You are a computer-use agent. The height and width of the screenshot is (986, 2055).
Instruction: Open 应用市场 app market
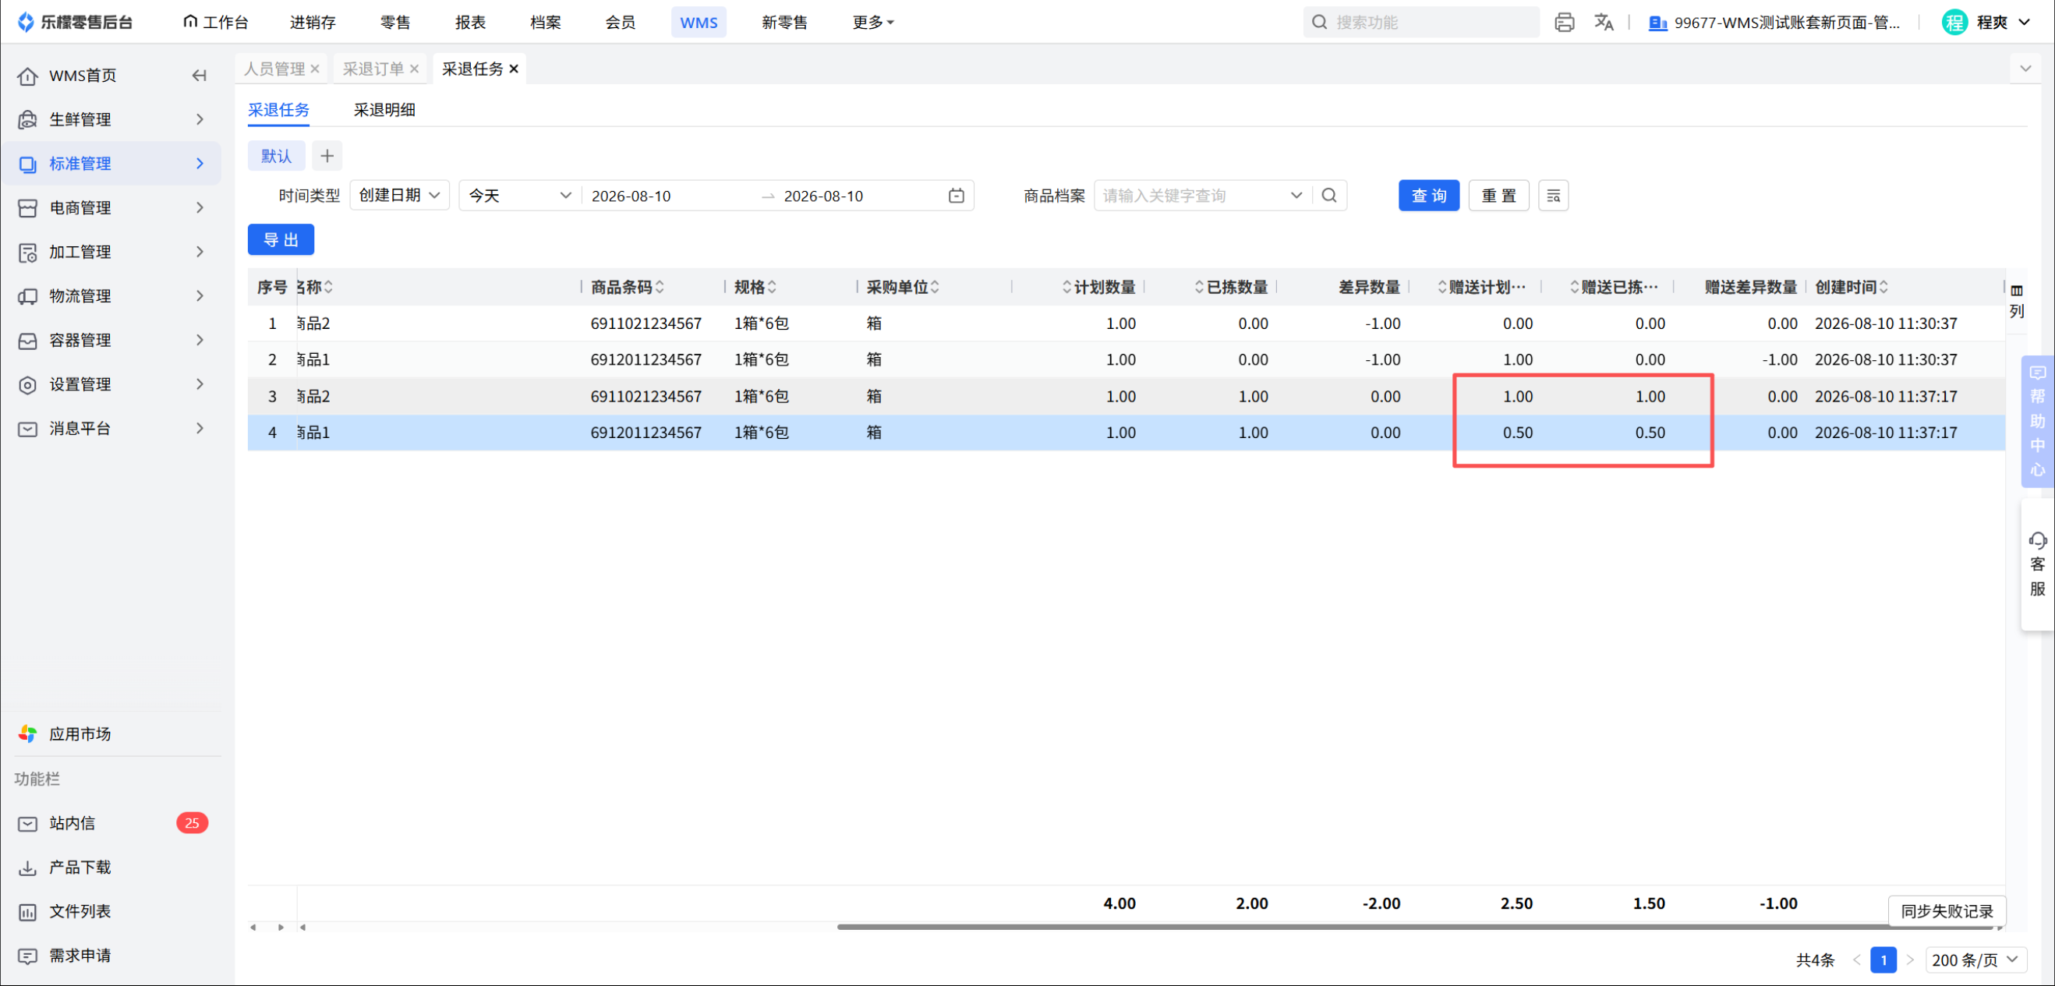80,734
